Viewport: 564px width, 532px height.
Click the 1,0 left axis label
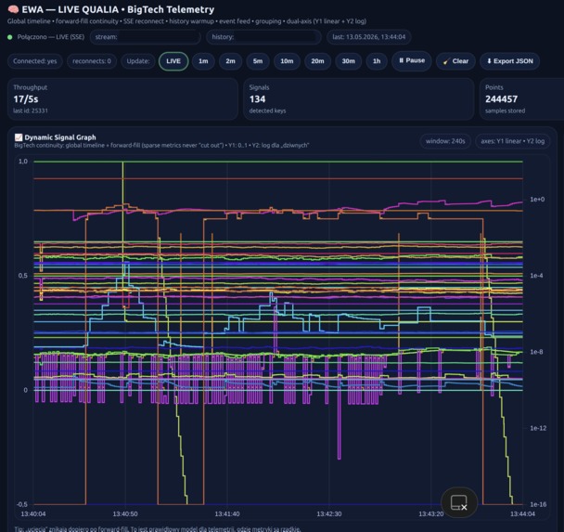[23, 162]
